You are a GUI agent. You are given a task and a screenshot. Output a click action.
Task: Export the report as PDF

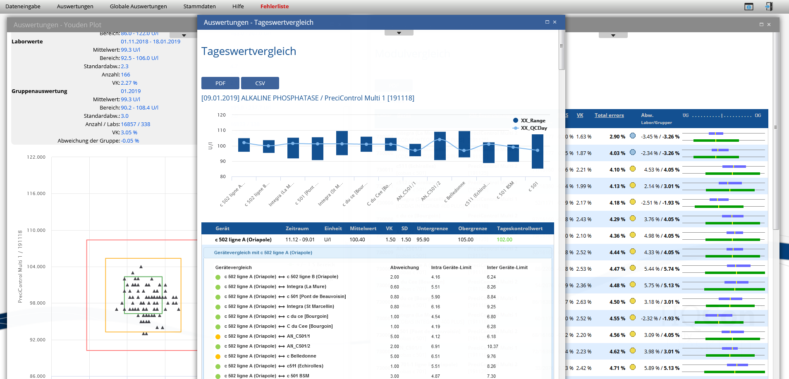pos(220,83)
